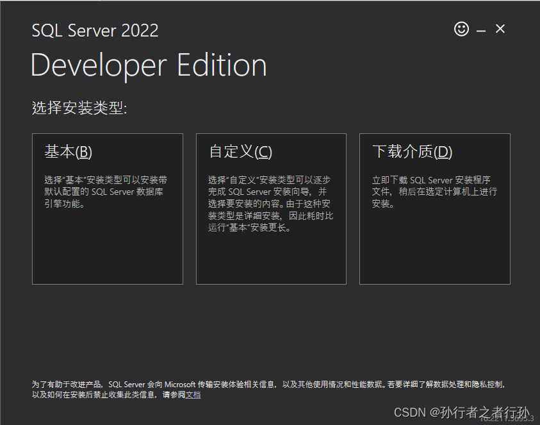540x425 pixels.
Task: Click the Developer Edition title
Action: (x=148, y=64)
